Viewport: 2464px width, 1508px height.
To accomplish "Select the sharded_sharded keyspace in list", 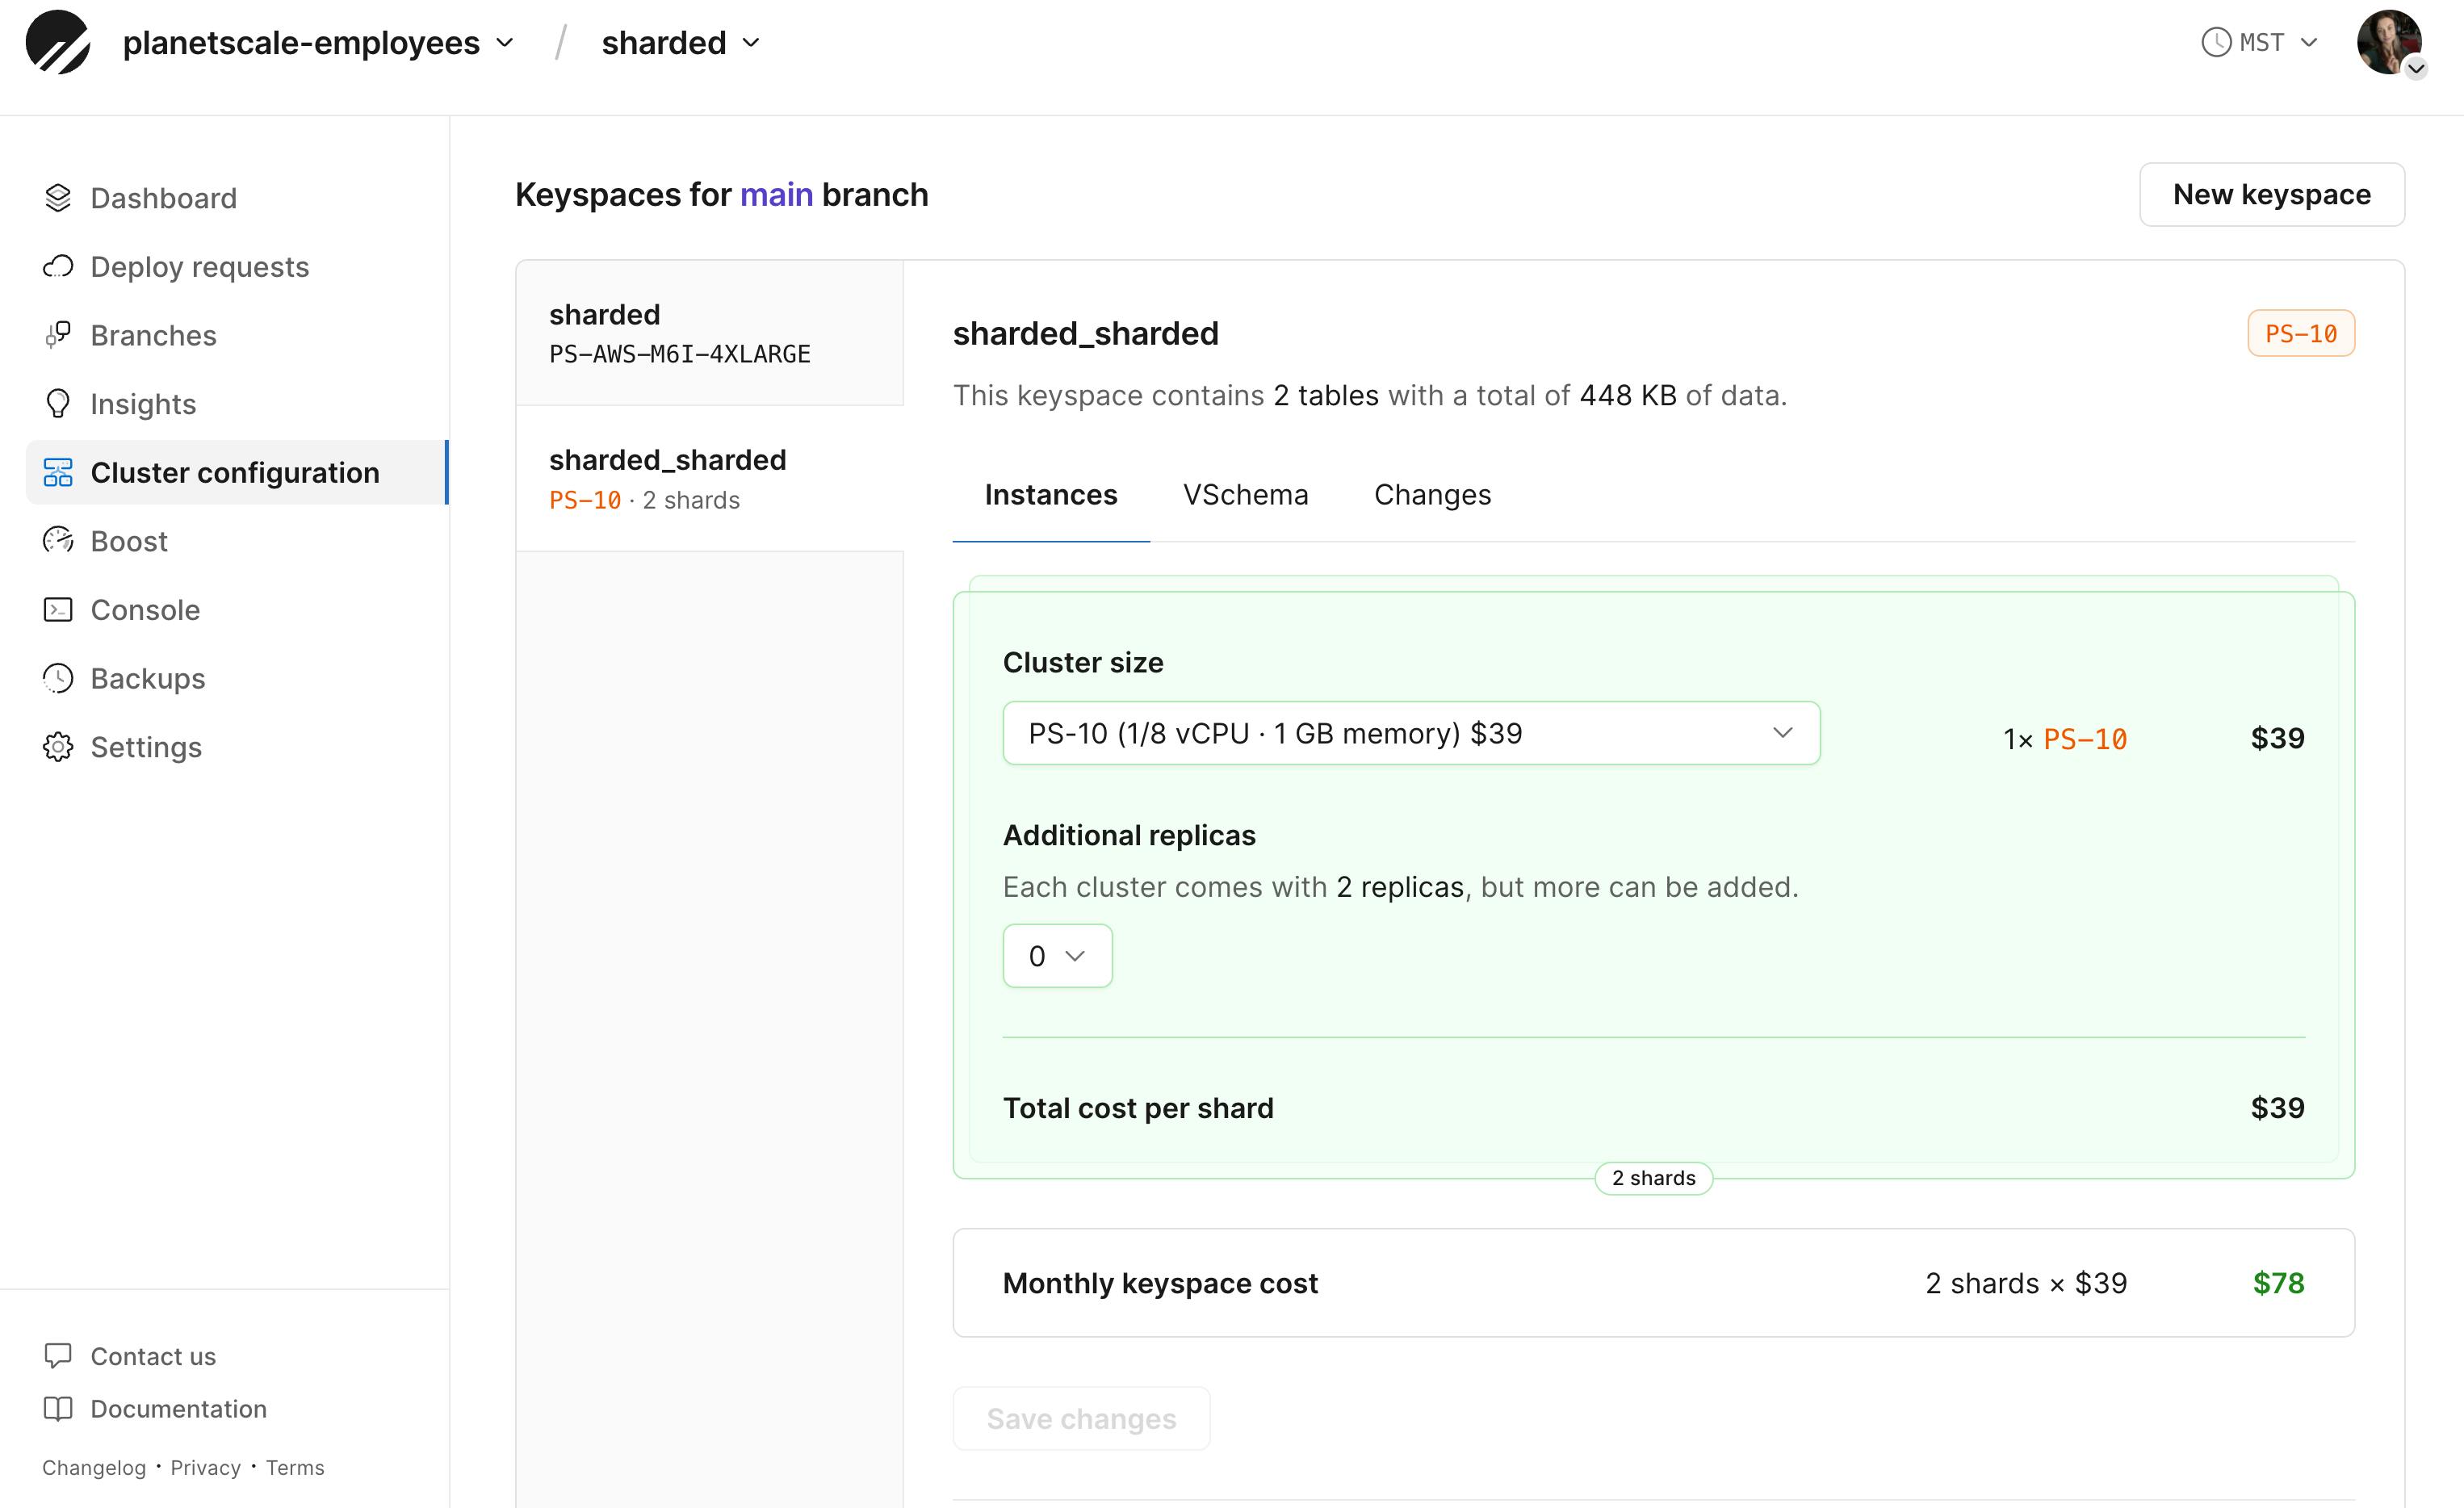I will (x=709, y=478).
